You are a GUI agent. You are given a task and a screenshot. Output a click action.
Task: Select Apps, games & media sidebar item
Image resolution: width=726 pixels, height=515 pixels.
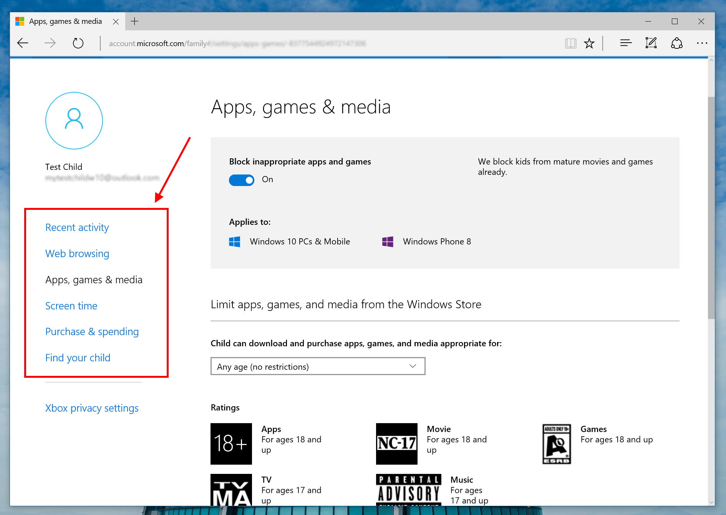(x=94, y=280)
